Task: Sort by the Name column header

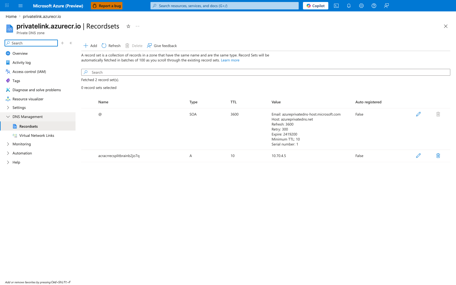Action: 103,102
